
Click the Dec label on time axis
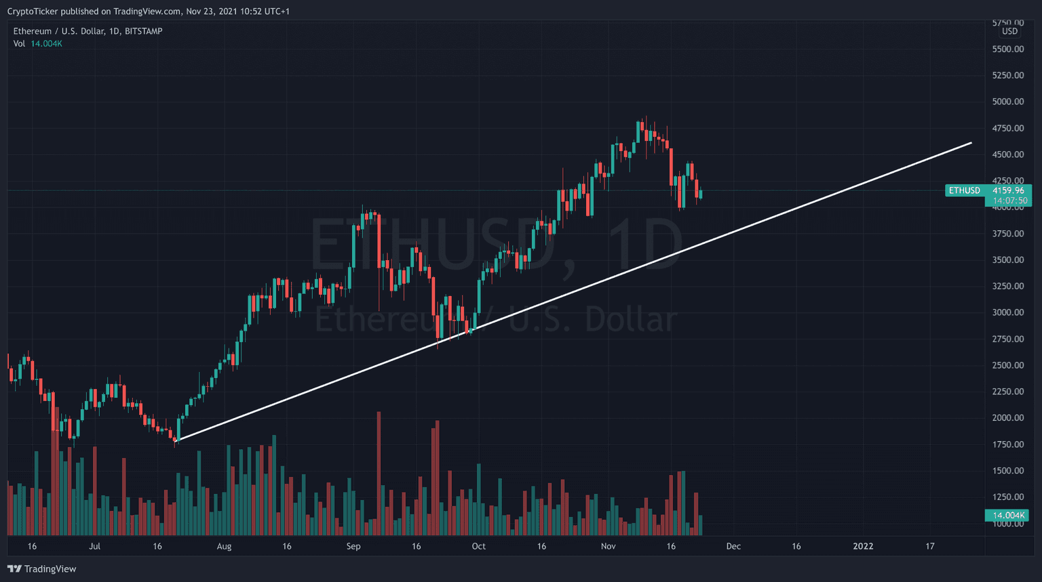click(733, 546)
